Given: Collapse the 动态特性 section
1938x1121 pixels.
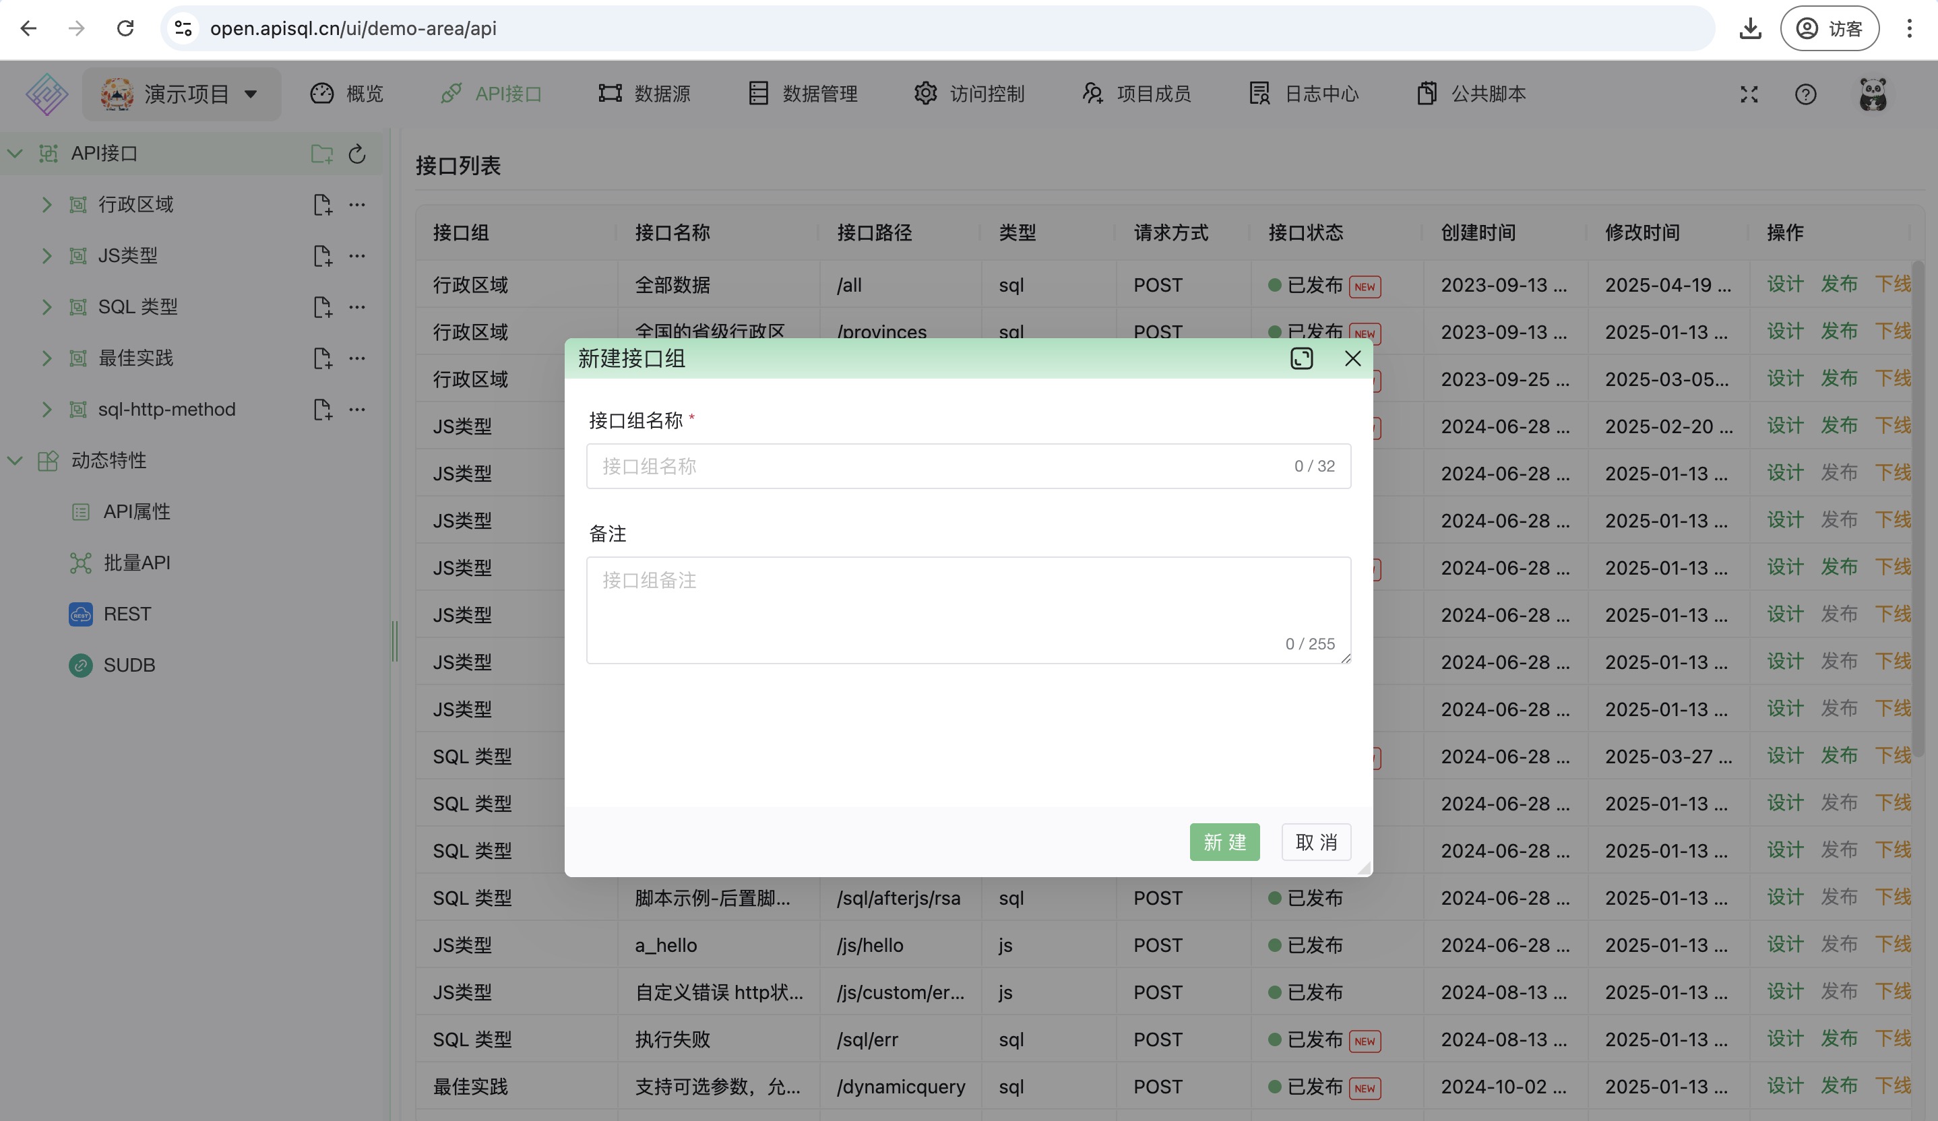Looking at the screenshot, I should [x=15, y=461].
